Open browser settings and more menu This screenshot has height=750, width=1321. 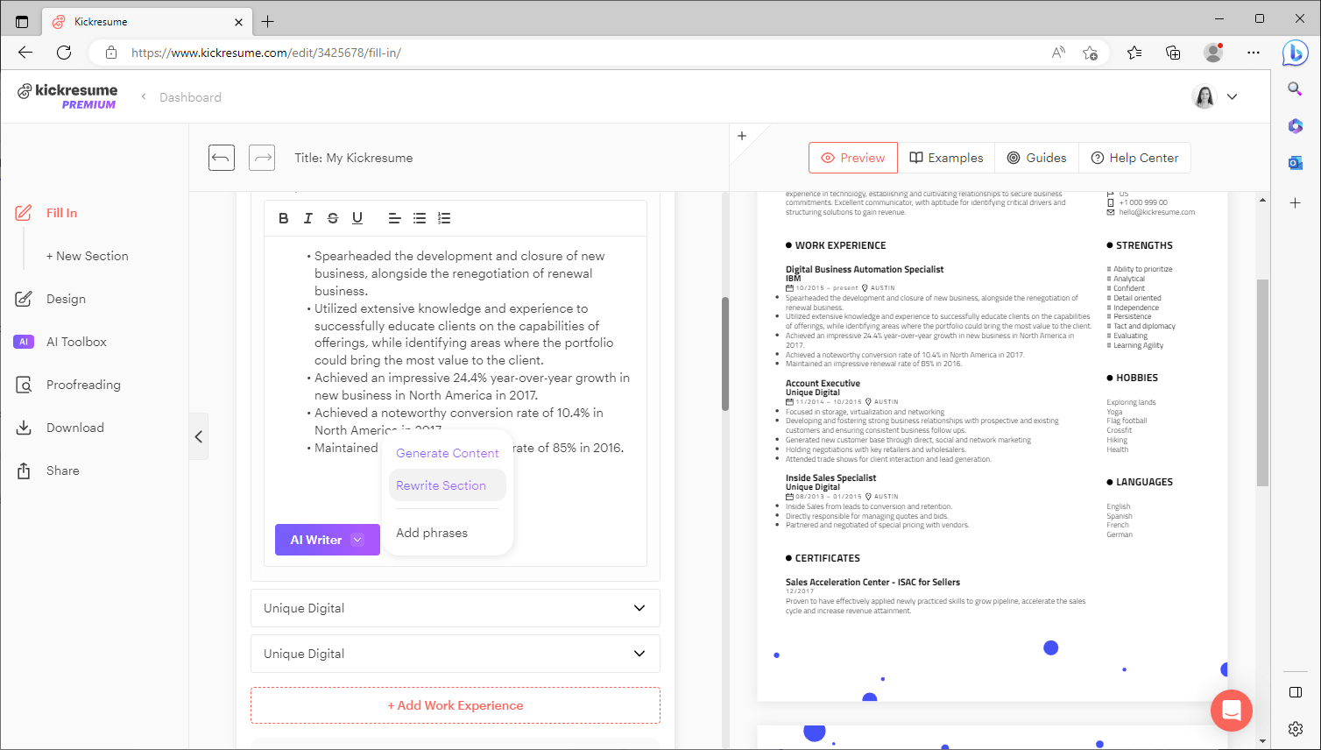(1254, 53)
